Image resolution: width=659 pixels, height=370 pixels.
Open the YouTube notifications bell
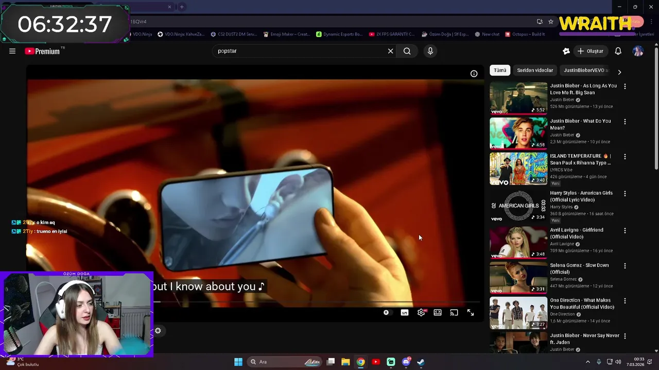[618, 51]
